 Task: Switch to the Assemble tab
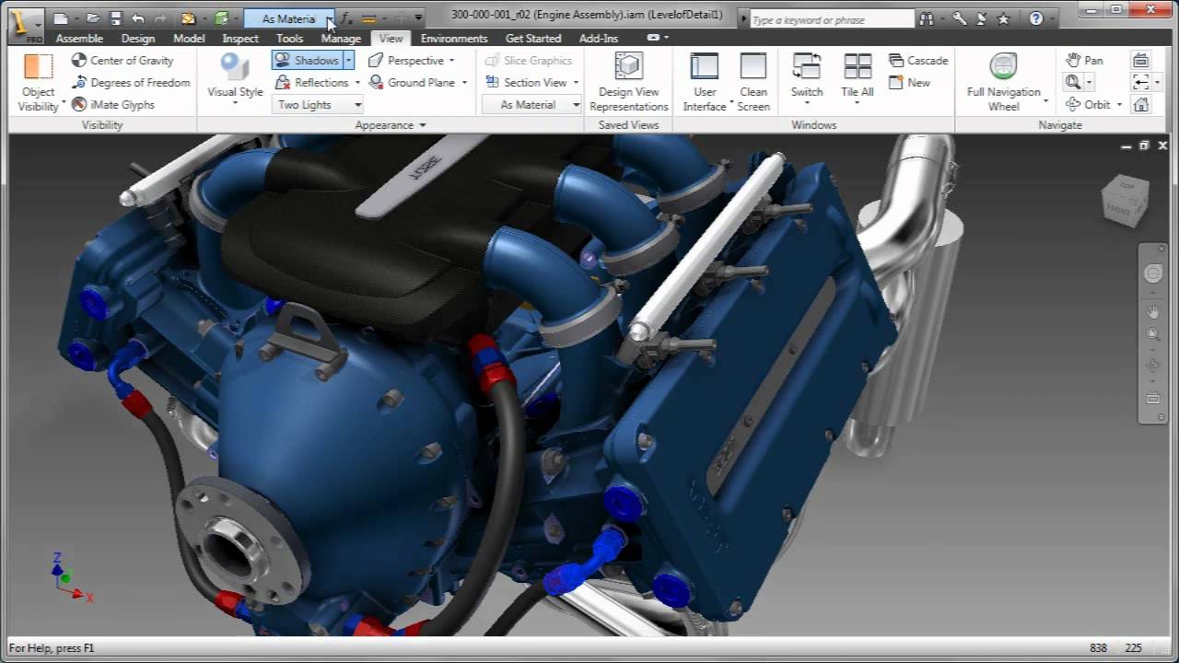click(79, 38)
